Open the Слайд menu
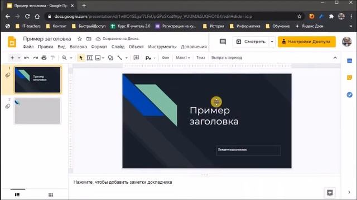Viewport: 357px width, 200px height. 118,47
